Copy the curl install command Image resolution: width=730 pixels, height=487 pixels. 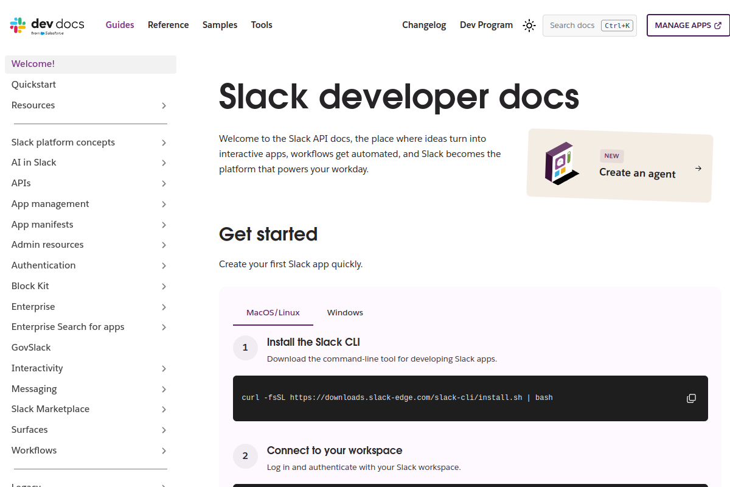click(x=691, y=398)
